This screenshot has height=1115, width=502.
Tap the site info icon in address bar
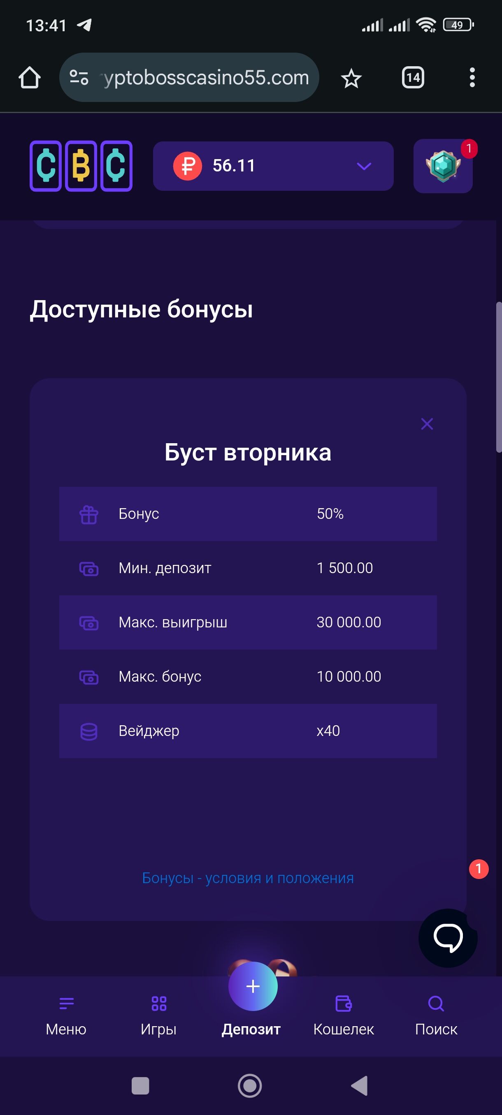click(x=79, y=78)
